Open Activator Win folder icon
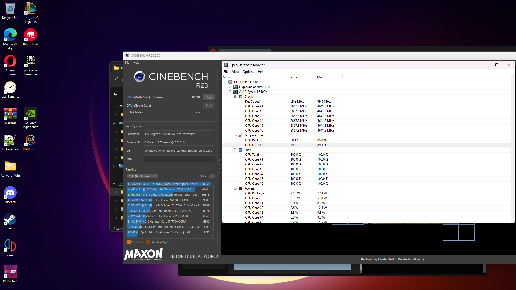The image size is (516, 290). 10,169
